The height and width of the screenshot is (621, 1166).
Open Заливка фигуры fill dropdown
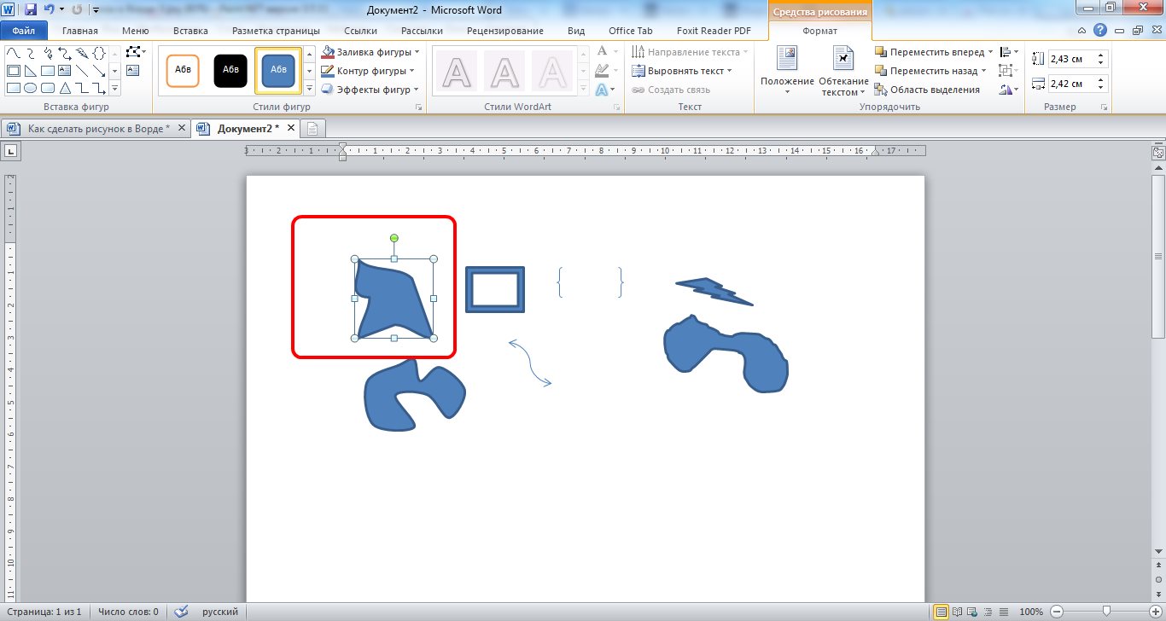(x=370, y=52)
